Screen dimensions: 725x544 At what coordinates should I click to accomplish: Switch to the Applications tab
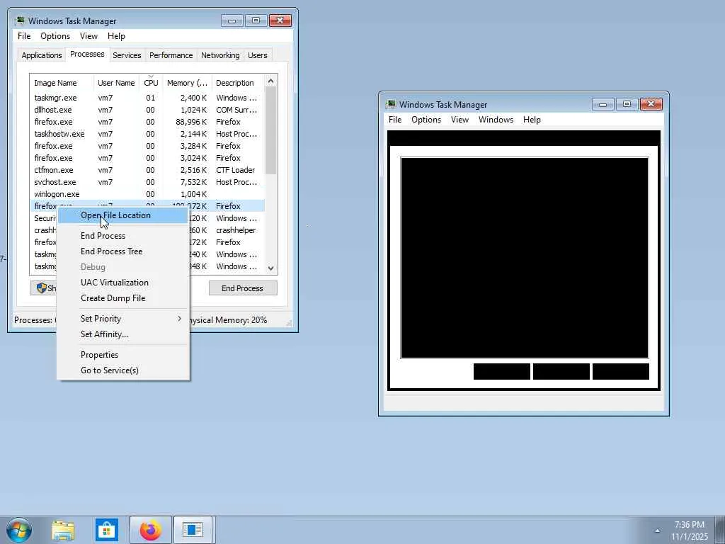pos(42,55)
